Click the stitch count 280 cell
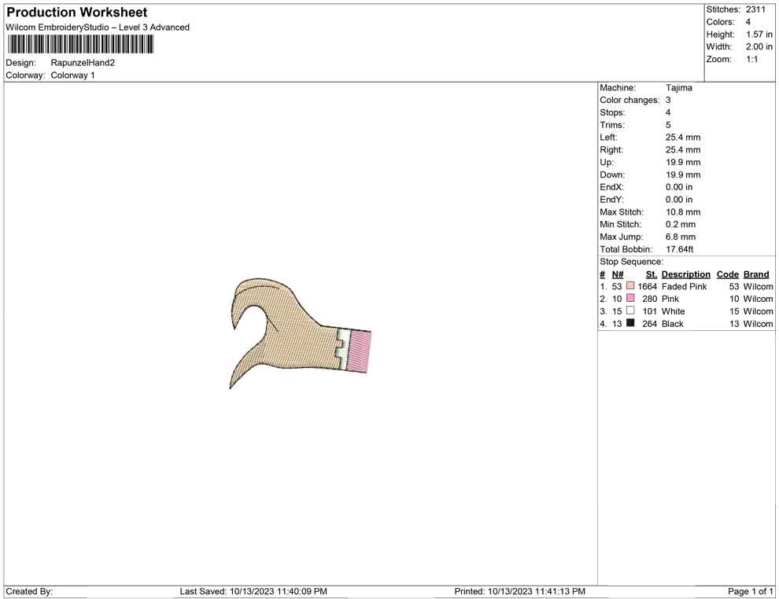Screen dimensions: 779x599 650,299
